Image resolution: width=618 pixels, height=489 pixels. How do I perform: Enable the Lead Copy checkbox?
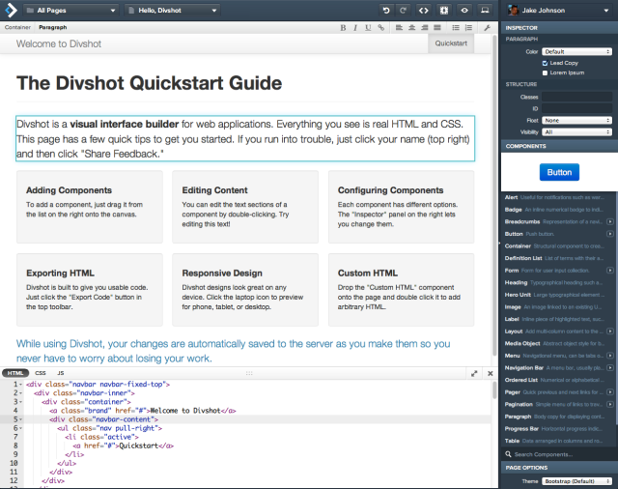point(545,63)
